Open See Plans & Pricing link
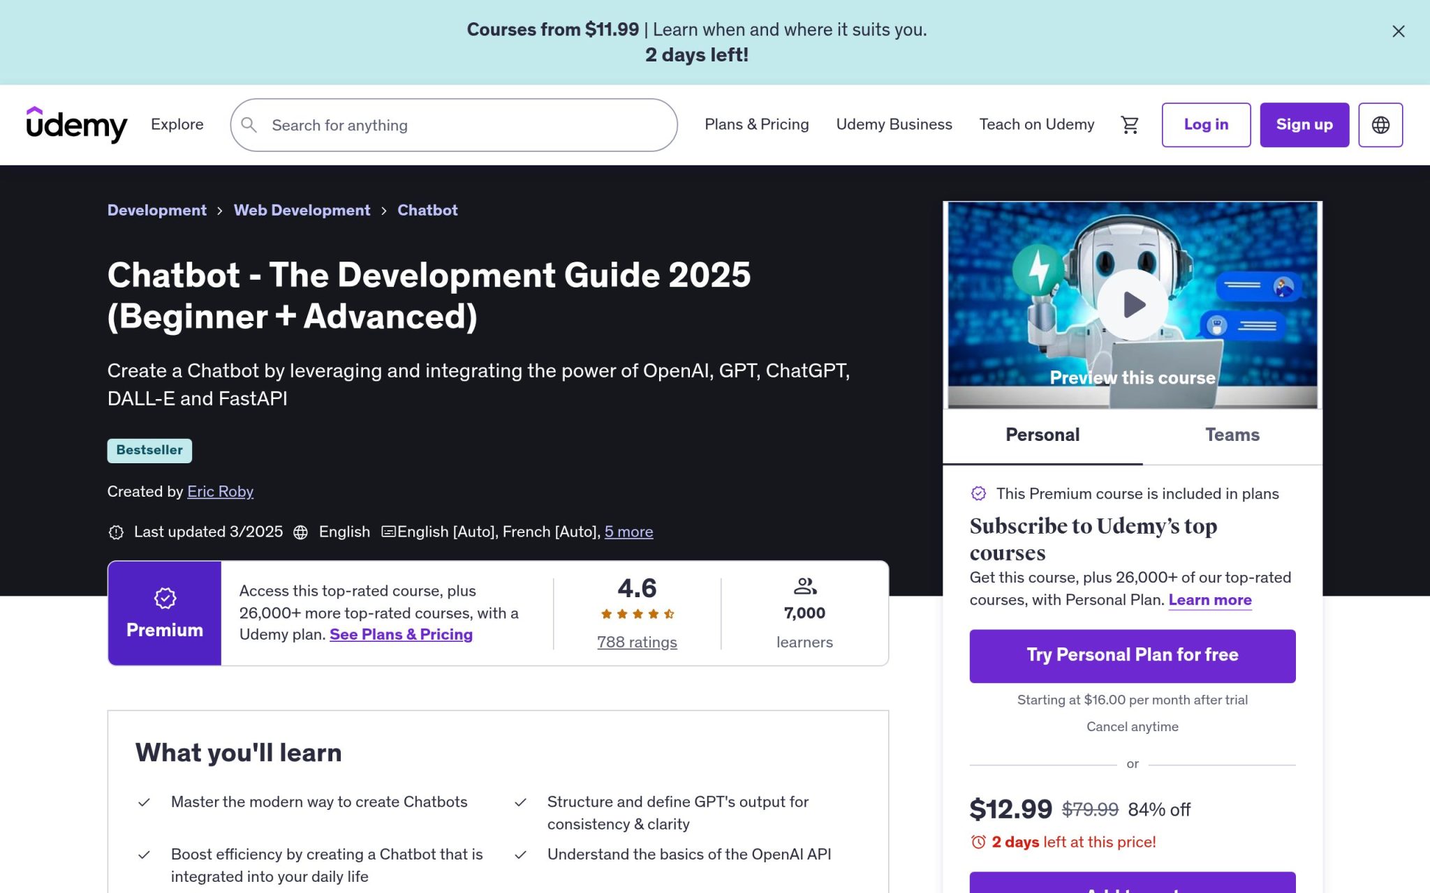 coord(401,634)
